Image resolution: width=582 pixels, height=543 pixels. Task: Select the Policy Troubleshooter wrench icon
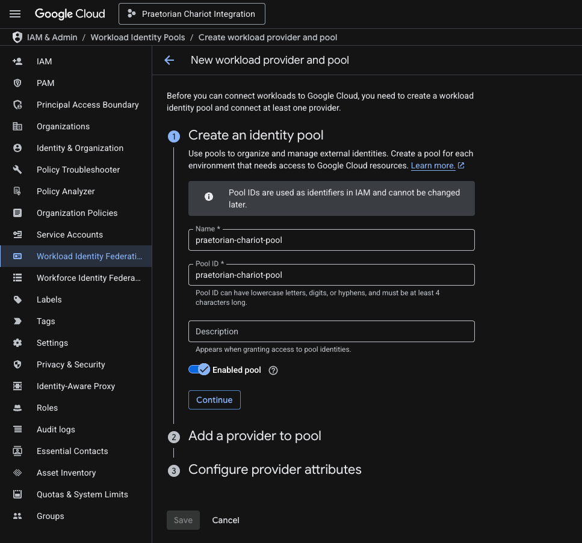17,170
